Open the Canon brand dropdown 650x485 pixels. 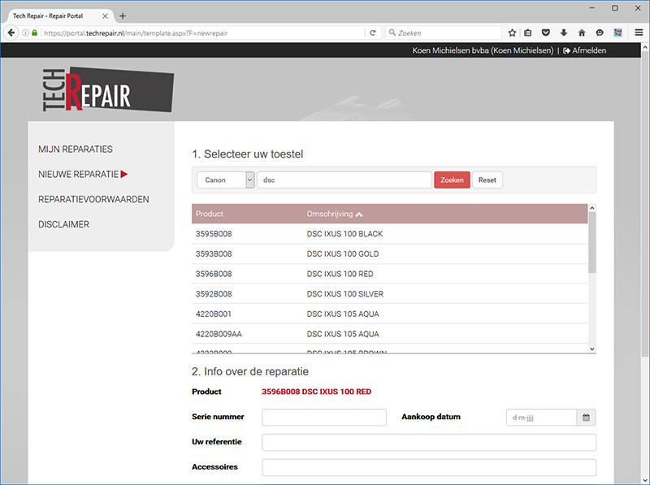tap(226, 180)
